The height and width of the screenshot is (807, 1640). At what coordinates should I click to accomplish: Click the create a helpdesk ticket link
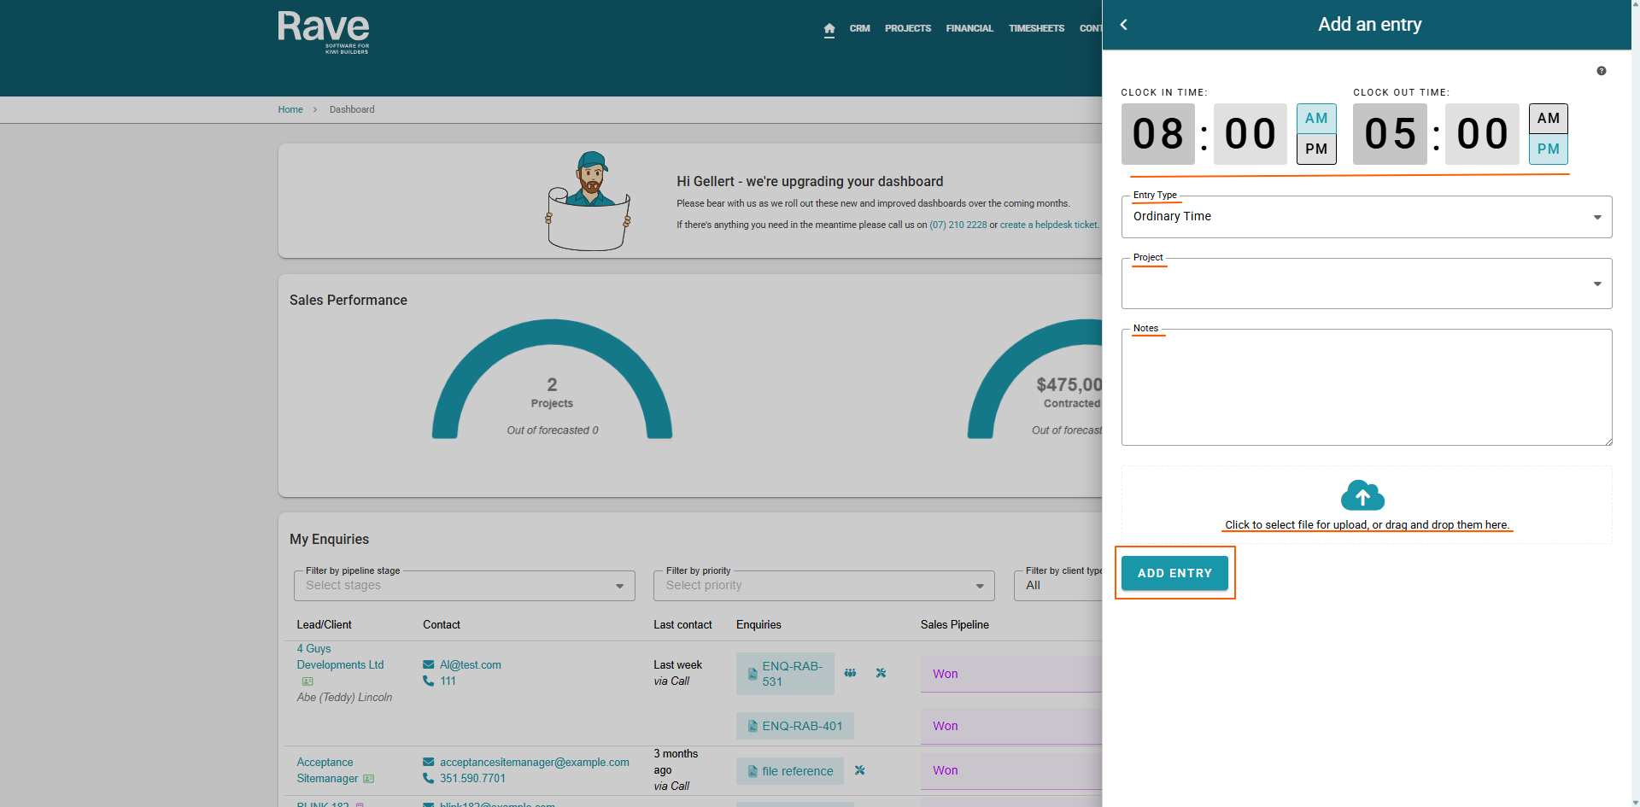pos(1049,225)
